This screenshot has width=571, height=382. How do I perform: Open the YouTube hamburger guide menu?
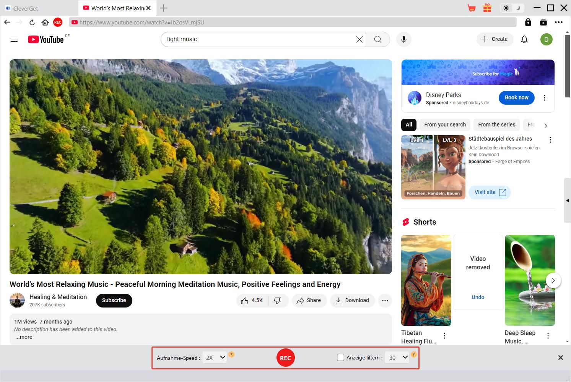coord(14,39)
